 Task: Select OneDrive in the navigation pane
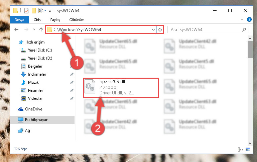[x=34, y=109]
